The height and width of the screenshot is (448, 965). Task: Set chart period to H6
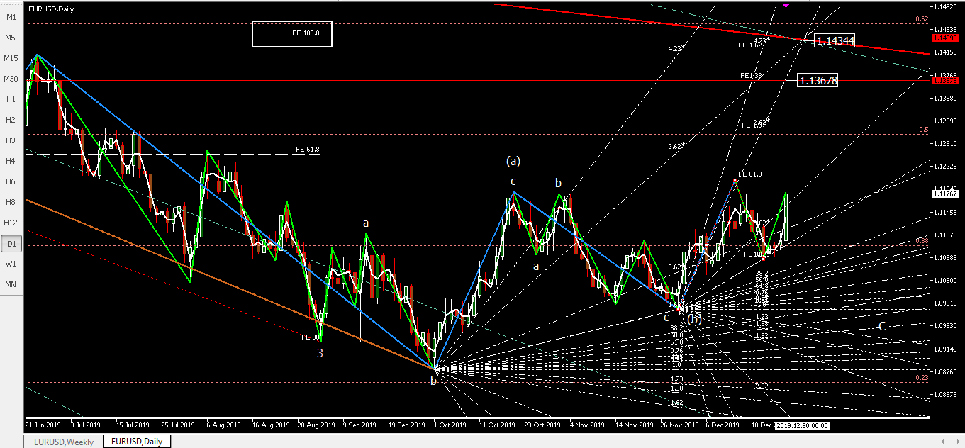11,181
